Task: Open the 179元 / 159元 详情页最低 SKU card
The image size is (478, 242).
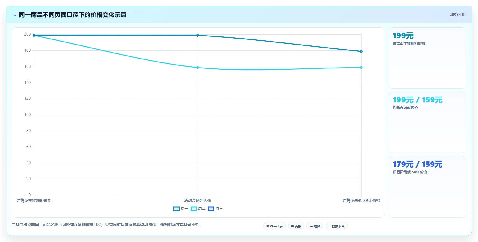Action: pyautogui.click(x=427, y=187)
